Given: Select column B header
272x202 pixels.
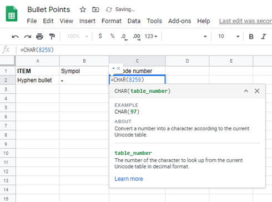Looking at the screenshot, I should pos(84,61).
